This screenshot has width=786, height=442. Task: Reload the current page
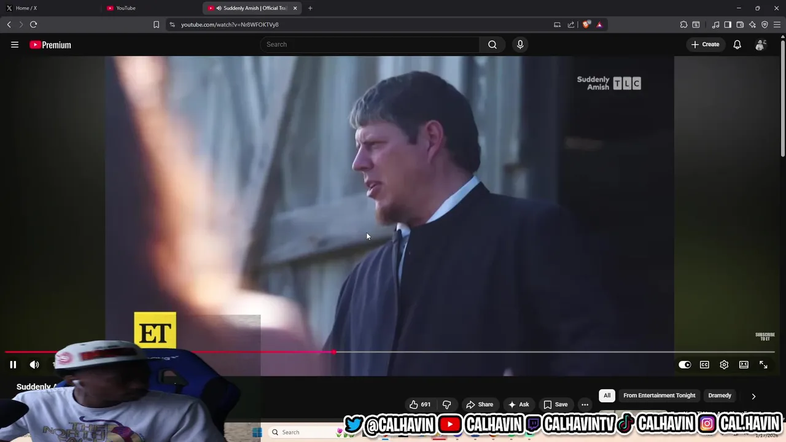tap(33, 25)
